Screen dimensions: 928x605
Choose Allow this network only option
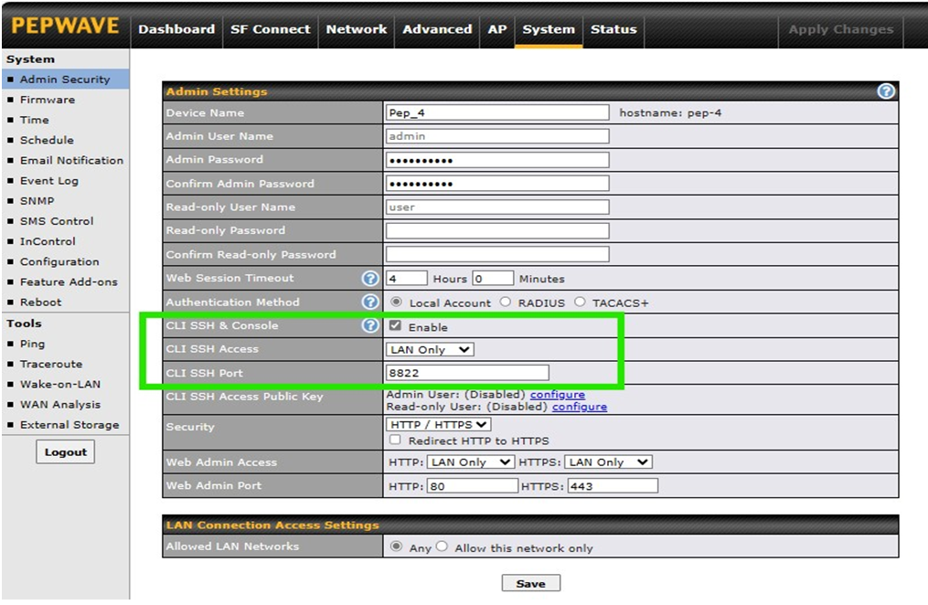(443, 547)
